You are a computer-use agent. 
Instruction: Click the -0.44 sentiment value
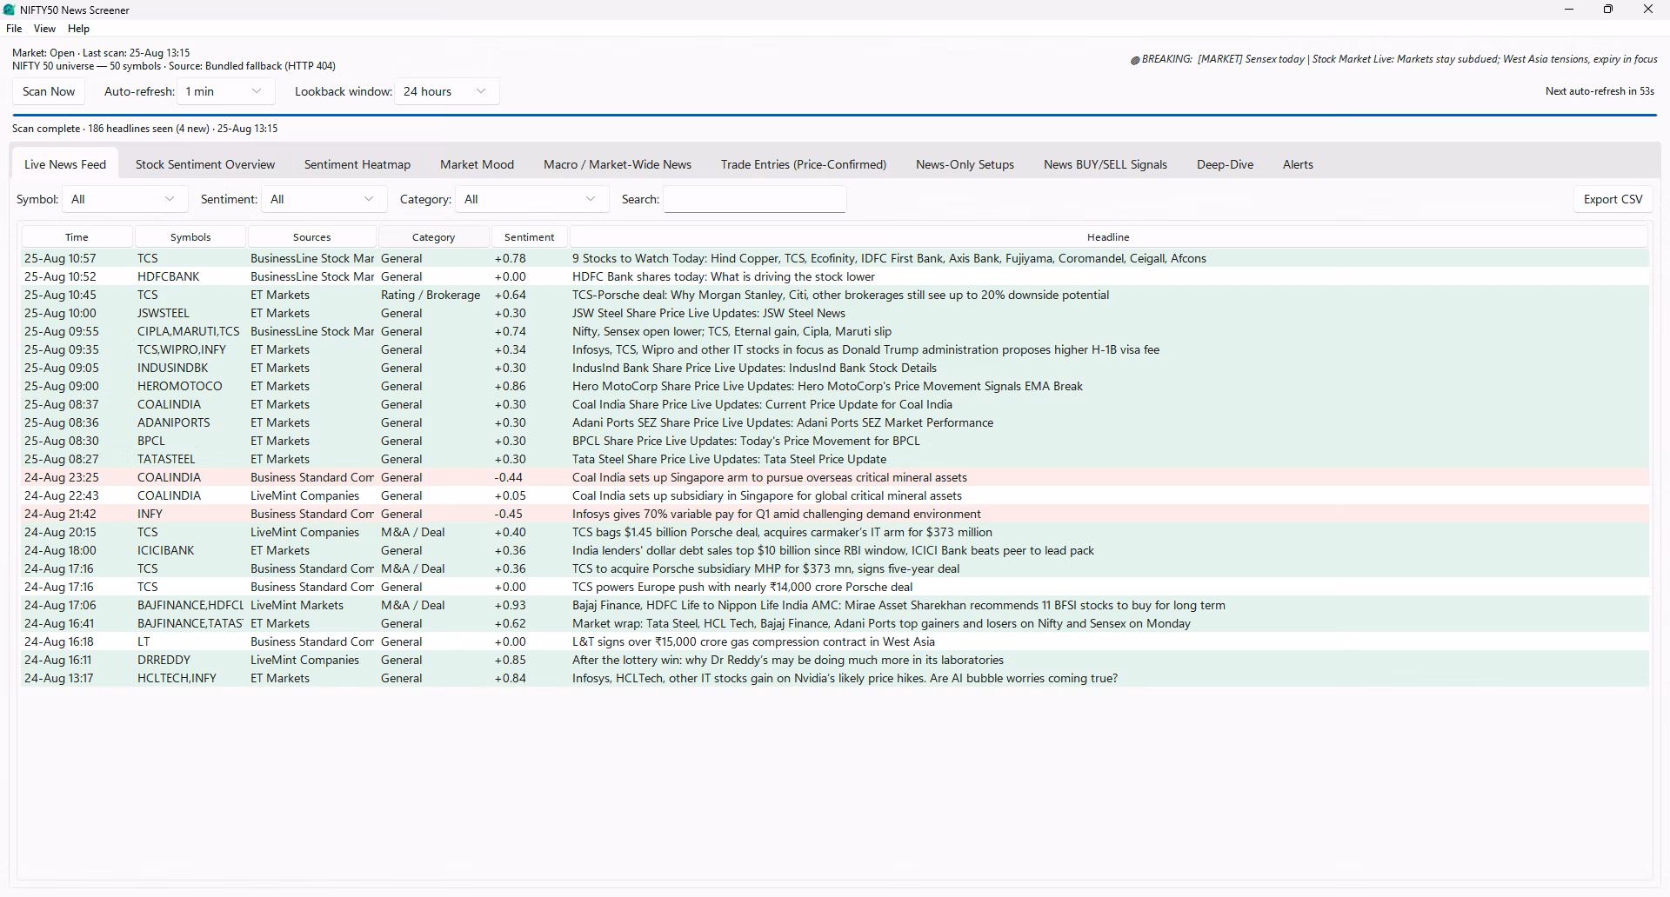click(x=509, y=477)
